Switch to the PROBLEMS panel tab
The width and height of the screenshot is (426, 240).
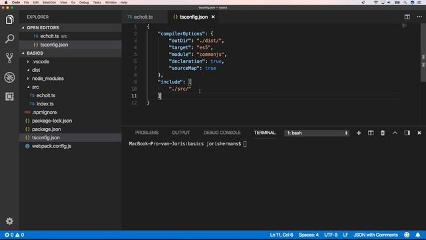point(146,133)
